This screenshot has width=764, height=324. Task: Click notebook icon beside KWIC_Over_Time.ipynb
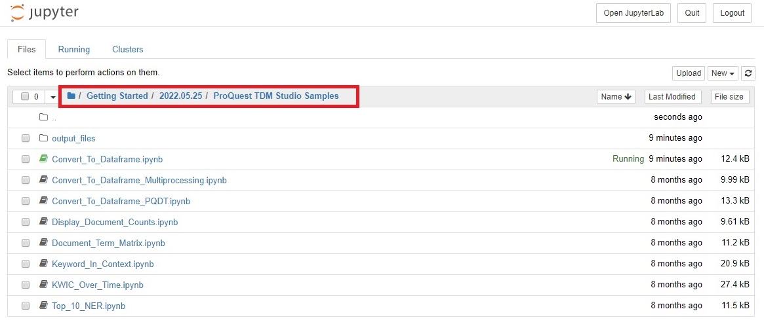(44, 285)
